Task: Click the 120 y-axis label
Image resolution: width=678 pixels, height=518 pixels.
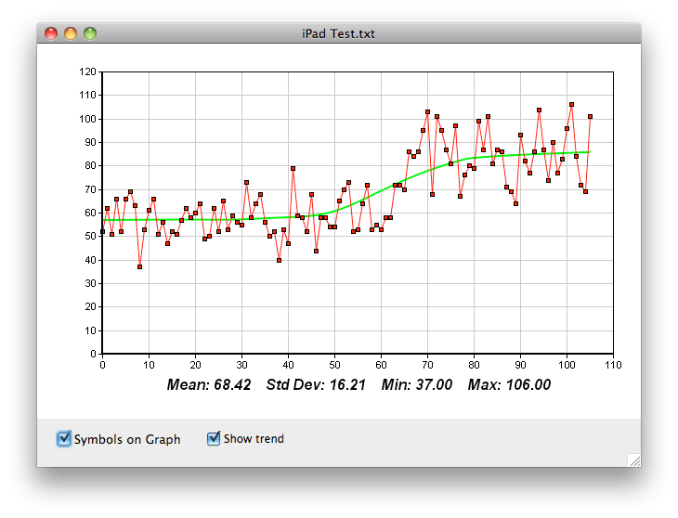Action: [x=87, y=71]
